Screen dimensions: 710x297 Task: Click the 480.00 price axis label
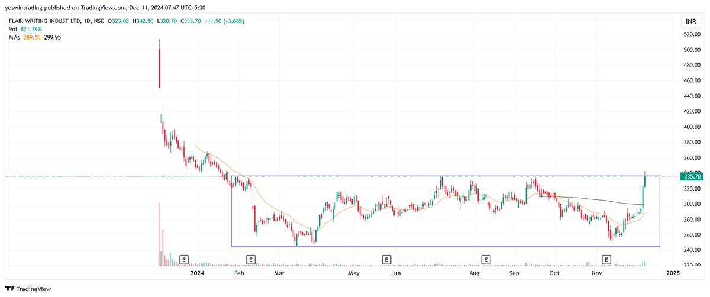(692, 65)
